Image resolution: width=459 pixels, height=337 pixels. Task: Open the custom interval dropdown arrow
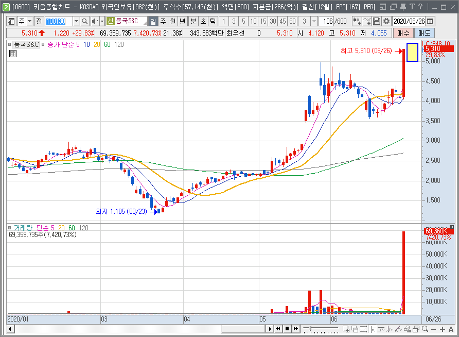[314, 21]
